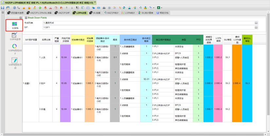The width and height of the screenshot is (270, 136).
Task: Click the down arrow move icon
Action: point(72,8)
